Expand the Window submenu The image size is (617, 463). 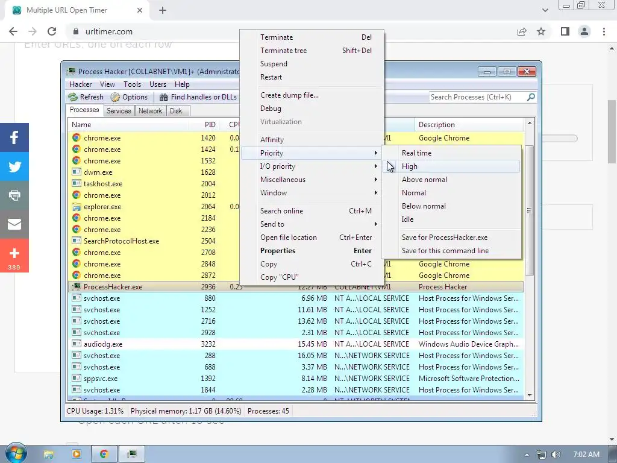click(x=376, y=193)
